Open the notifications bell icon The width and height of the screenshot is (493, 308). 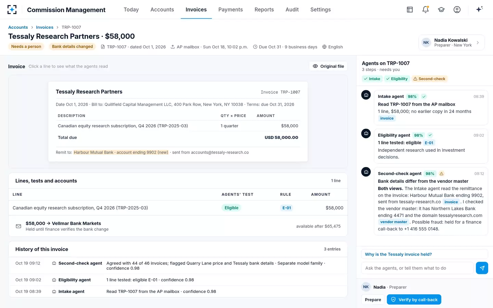point(426,10)
